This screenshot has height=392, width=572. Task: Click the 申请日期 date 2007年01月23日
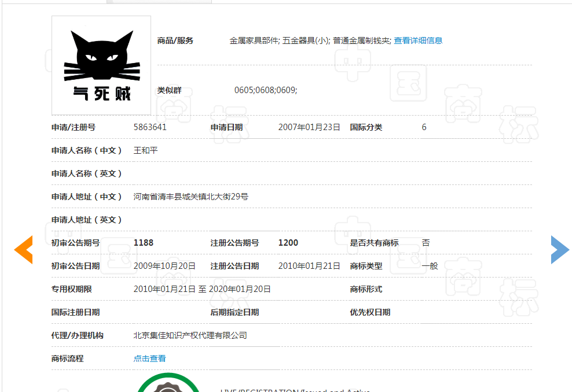[x=309, y=127]
